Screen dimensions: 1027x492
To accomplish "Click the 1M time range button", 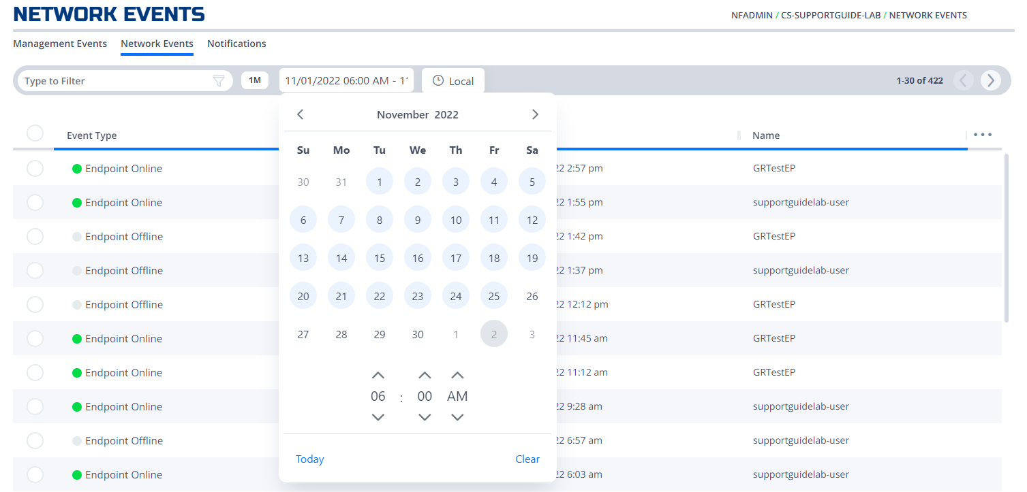I will coord(255,80).
